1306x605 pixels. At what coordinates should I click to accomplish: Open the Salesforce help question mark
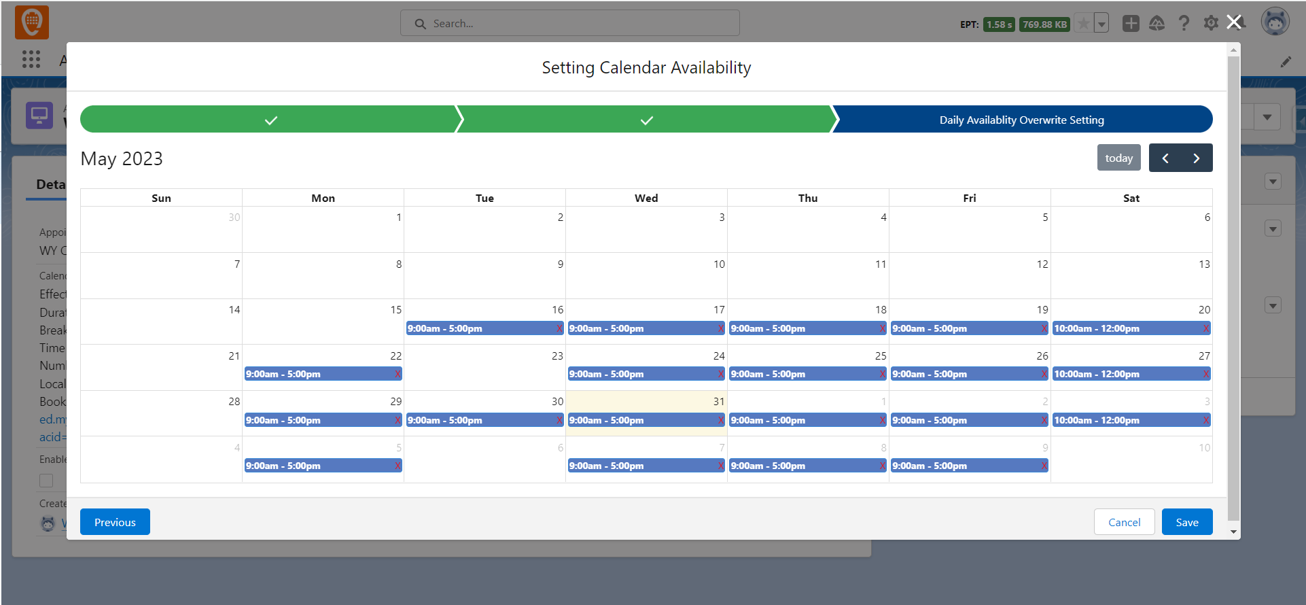point(1184,24)
